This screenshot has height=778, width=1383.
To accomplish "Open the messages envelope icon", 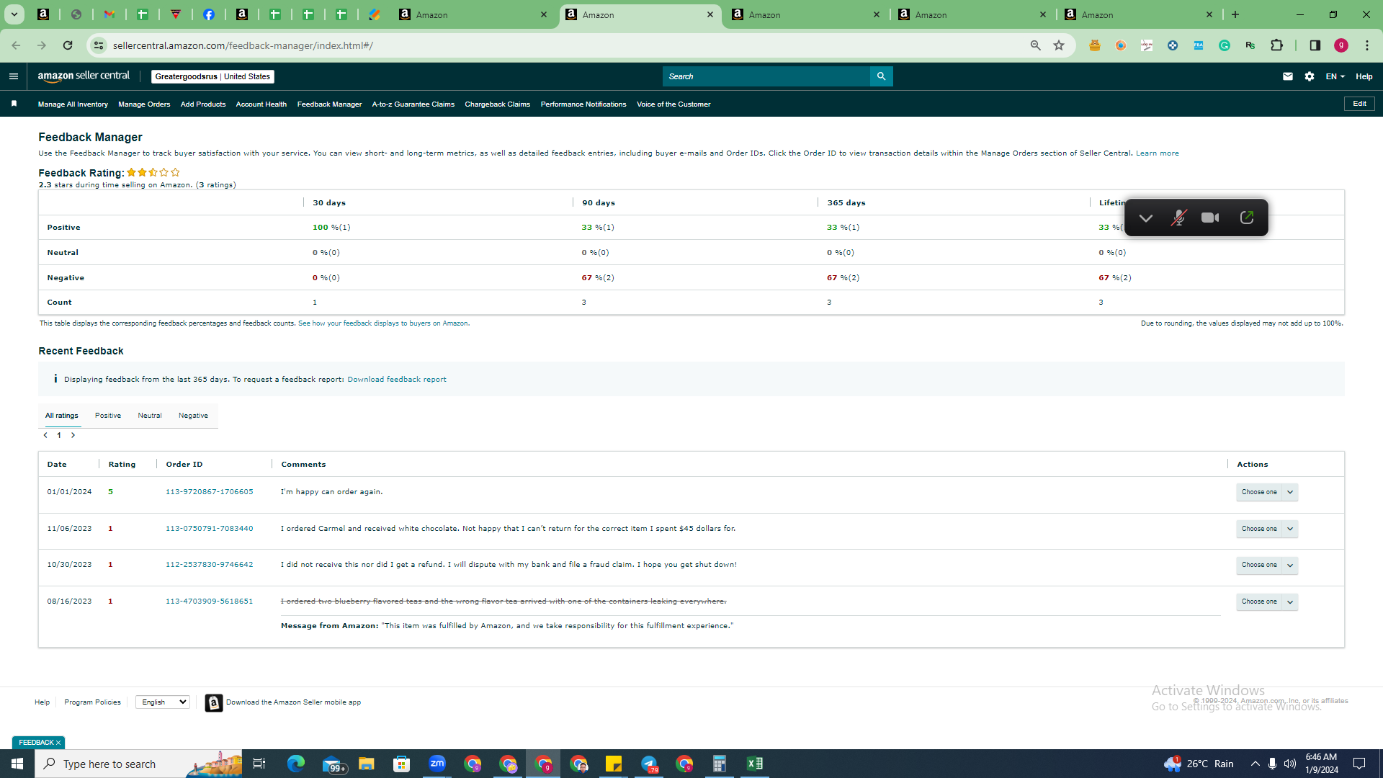I will coord(1288,76).
